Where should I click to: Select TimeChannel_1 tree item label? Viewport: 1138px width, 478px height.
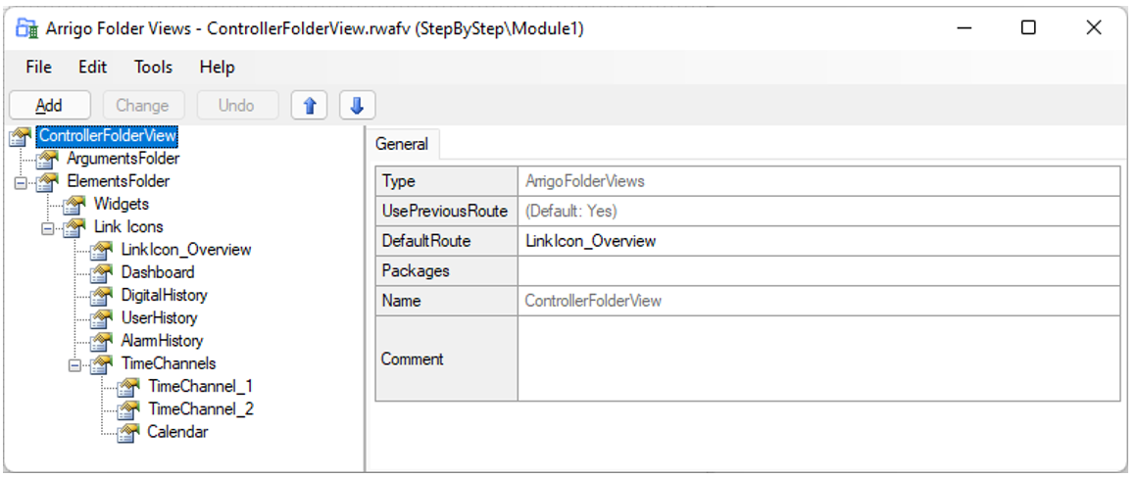[x=200, y=387]
